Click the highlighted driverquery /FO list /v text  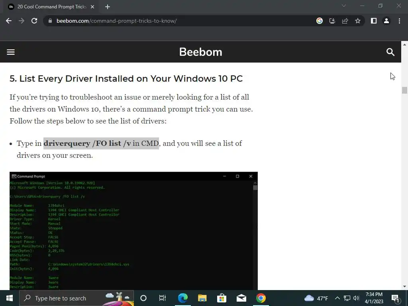[x=87, y=143]
